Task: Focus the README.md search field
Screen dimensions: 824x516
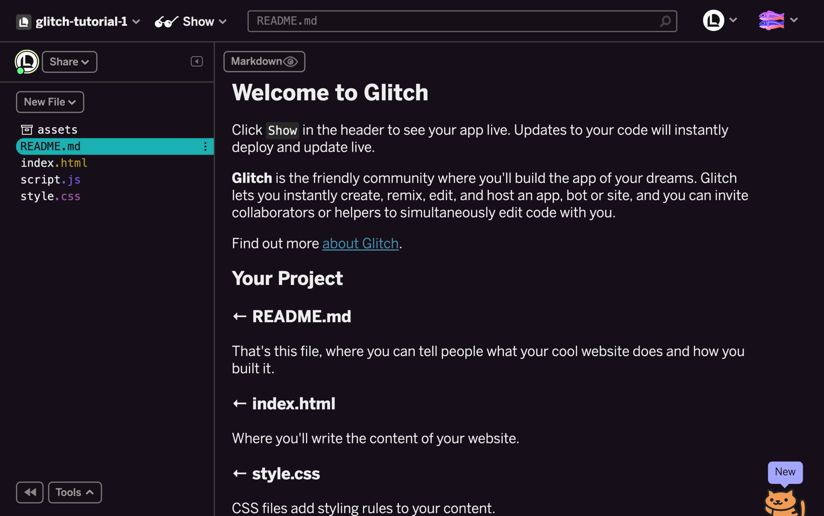Action: tap(455, 21)
